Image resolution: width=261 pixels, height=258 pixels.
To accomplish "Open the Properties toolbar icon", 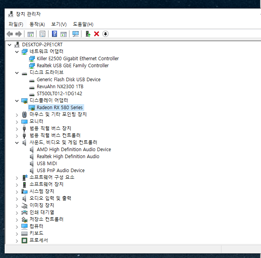I will [x=42, y=34].
